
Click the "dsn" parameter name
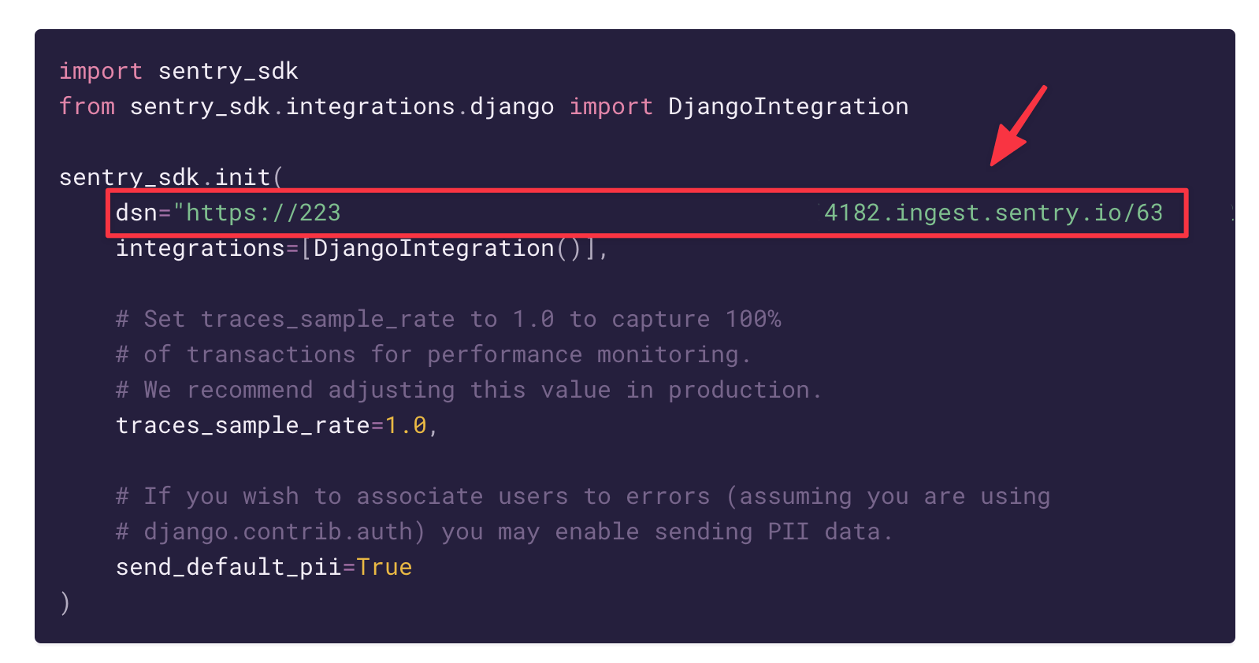click(136, 213)
